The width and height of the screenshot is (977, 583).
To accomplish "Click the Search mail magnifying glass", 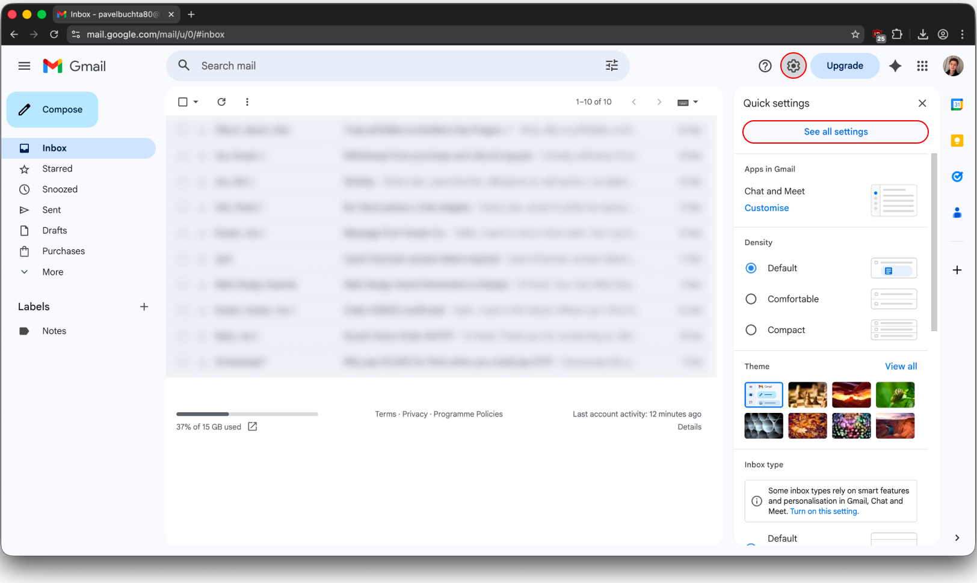I will pos(183,66).
